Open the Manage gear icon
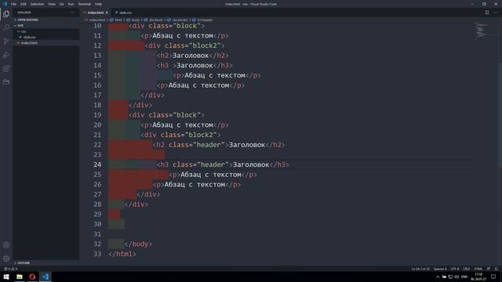The height and width of the screenshot is (282, 502). [x=6, y=258]
